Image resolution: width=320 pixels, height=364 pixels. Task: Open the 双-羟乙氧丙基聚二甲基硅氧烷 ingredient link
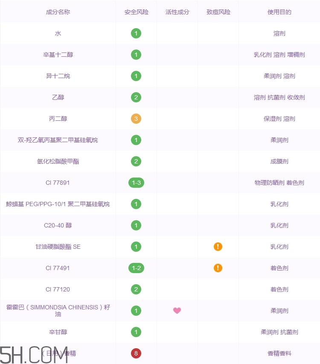click(x=58, y=140)
